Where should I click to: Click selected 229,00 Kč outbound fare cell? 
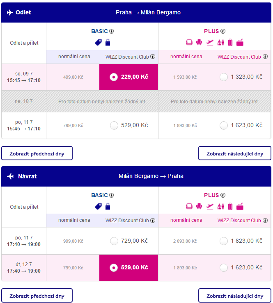[x=128, y=77]
